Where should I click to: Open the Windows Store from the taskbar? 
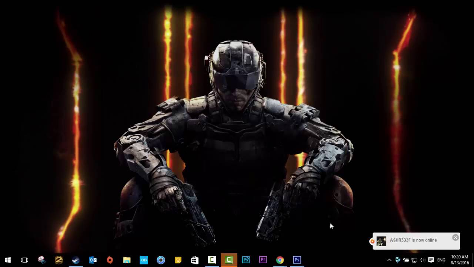195,260
